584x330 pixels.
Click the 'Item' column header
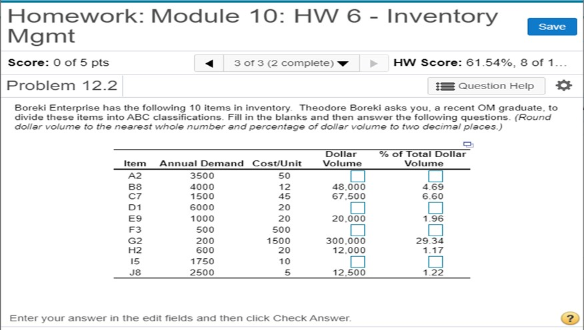tap(135, 164)
